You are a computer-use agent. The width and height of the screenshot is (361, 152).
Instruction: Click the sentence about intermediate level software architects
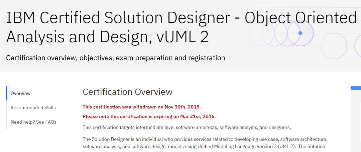coord(187,127)
